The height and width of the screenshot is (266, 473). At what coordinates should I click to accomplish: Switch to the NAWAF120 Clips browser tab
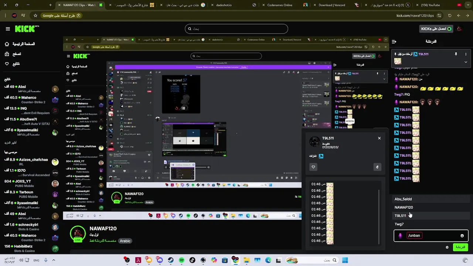[x=80, y=5]
